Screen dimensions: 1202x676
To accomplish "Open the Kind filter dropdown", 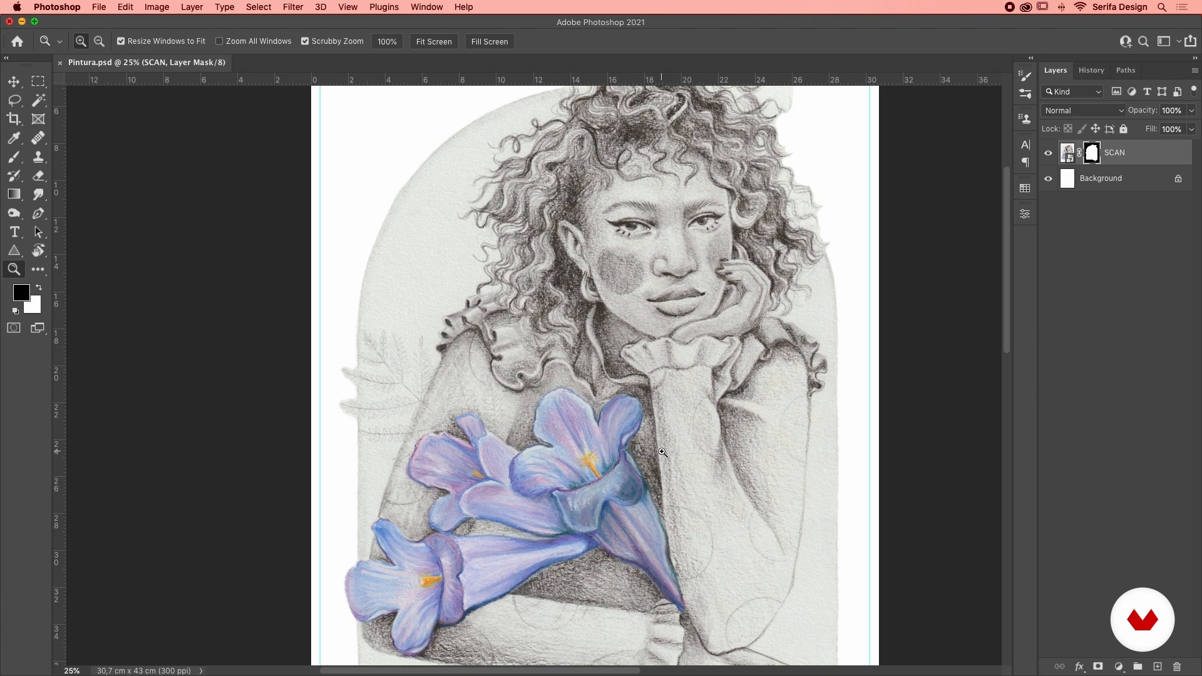I will (x=1072, y=92).
